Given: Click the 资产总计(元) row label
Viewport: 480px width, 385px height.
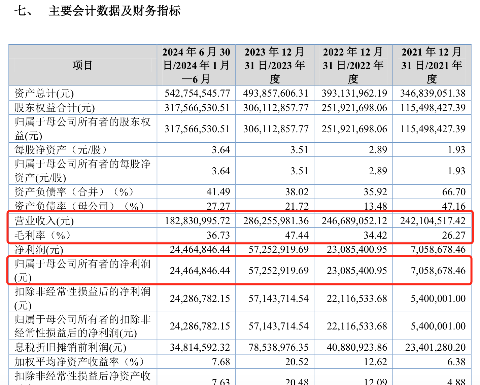Looking at the screenshot, I should [x=44, y=93].
